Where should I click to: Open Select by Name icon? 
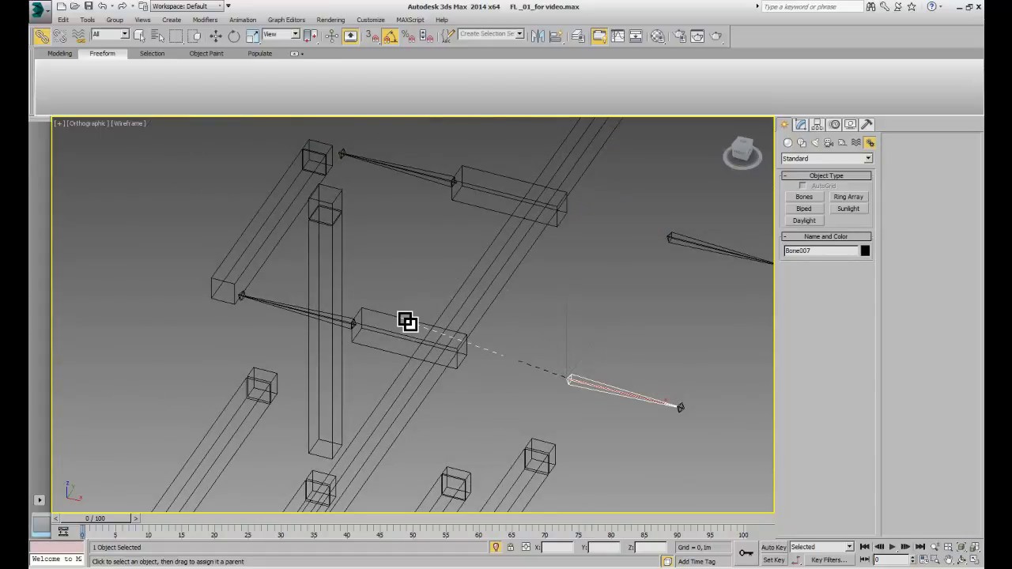pyautogui.click(x=157, y=36)
